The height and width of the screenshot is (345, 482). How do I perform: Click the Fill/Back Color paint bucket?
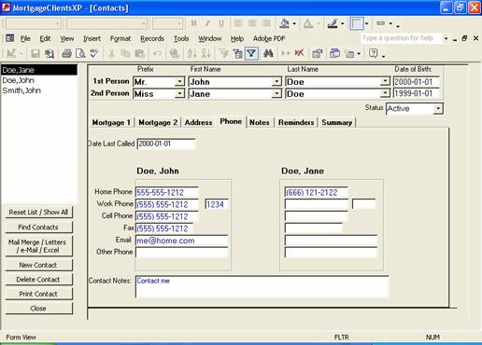pyautogui.click(x=284, y=23)
